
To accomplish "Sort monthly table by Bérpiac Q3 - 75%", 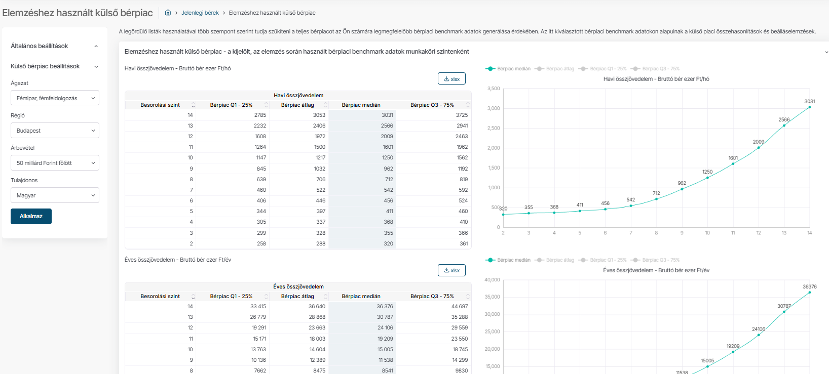I will [468, 105].
